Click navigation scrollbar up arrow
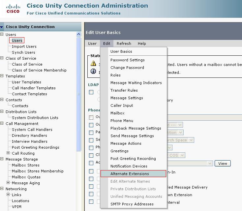 (x=78, y=34)
